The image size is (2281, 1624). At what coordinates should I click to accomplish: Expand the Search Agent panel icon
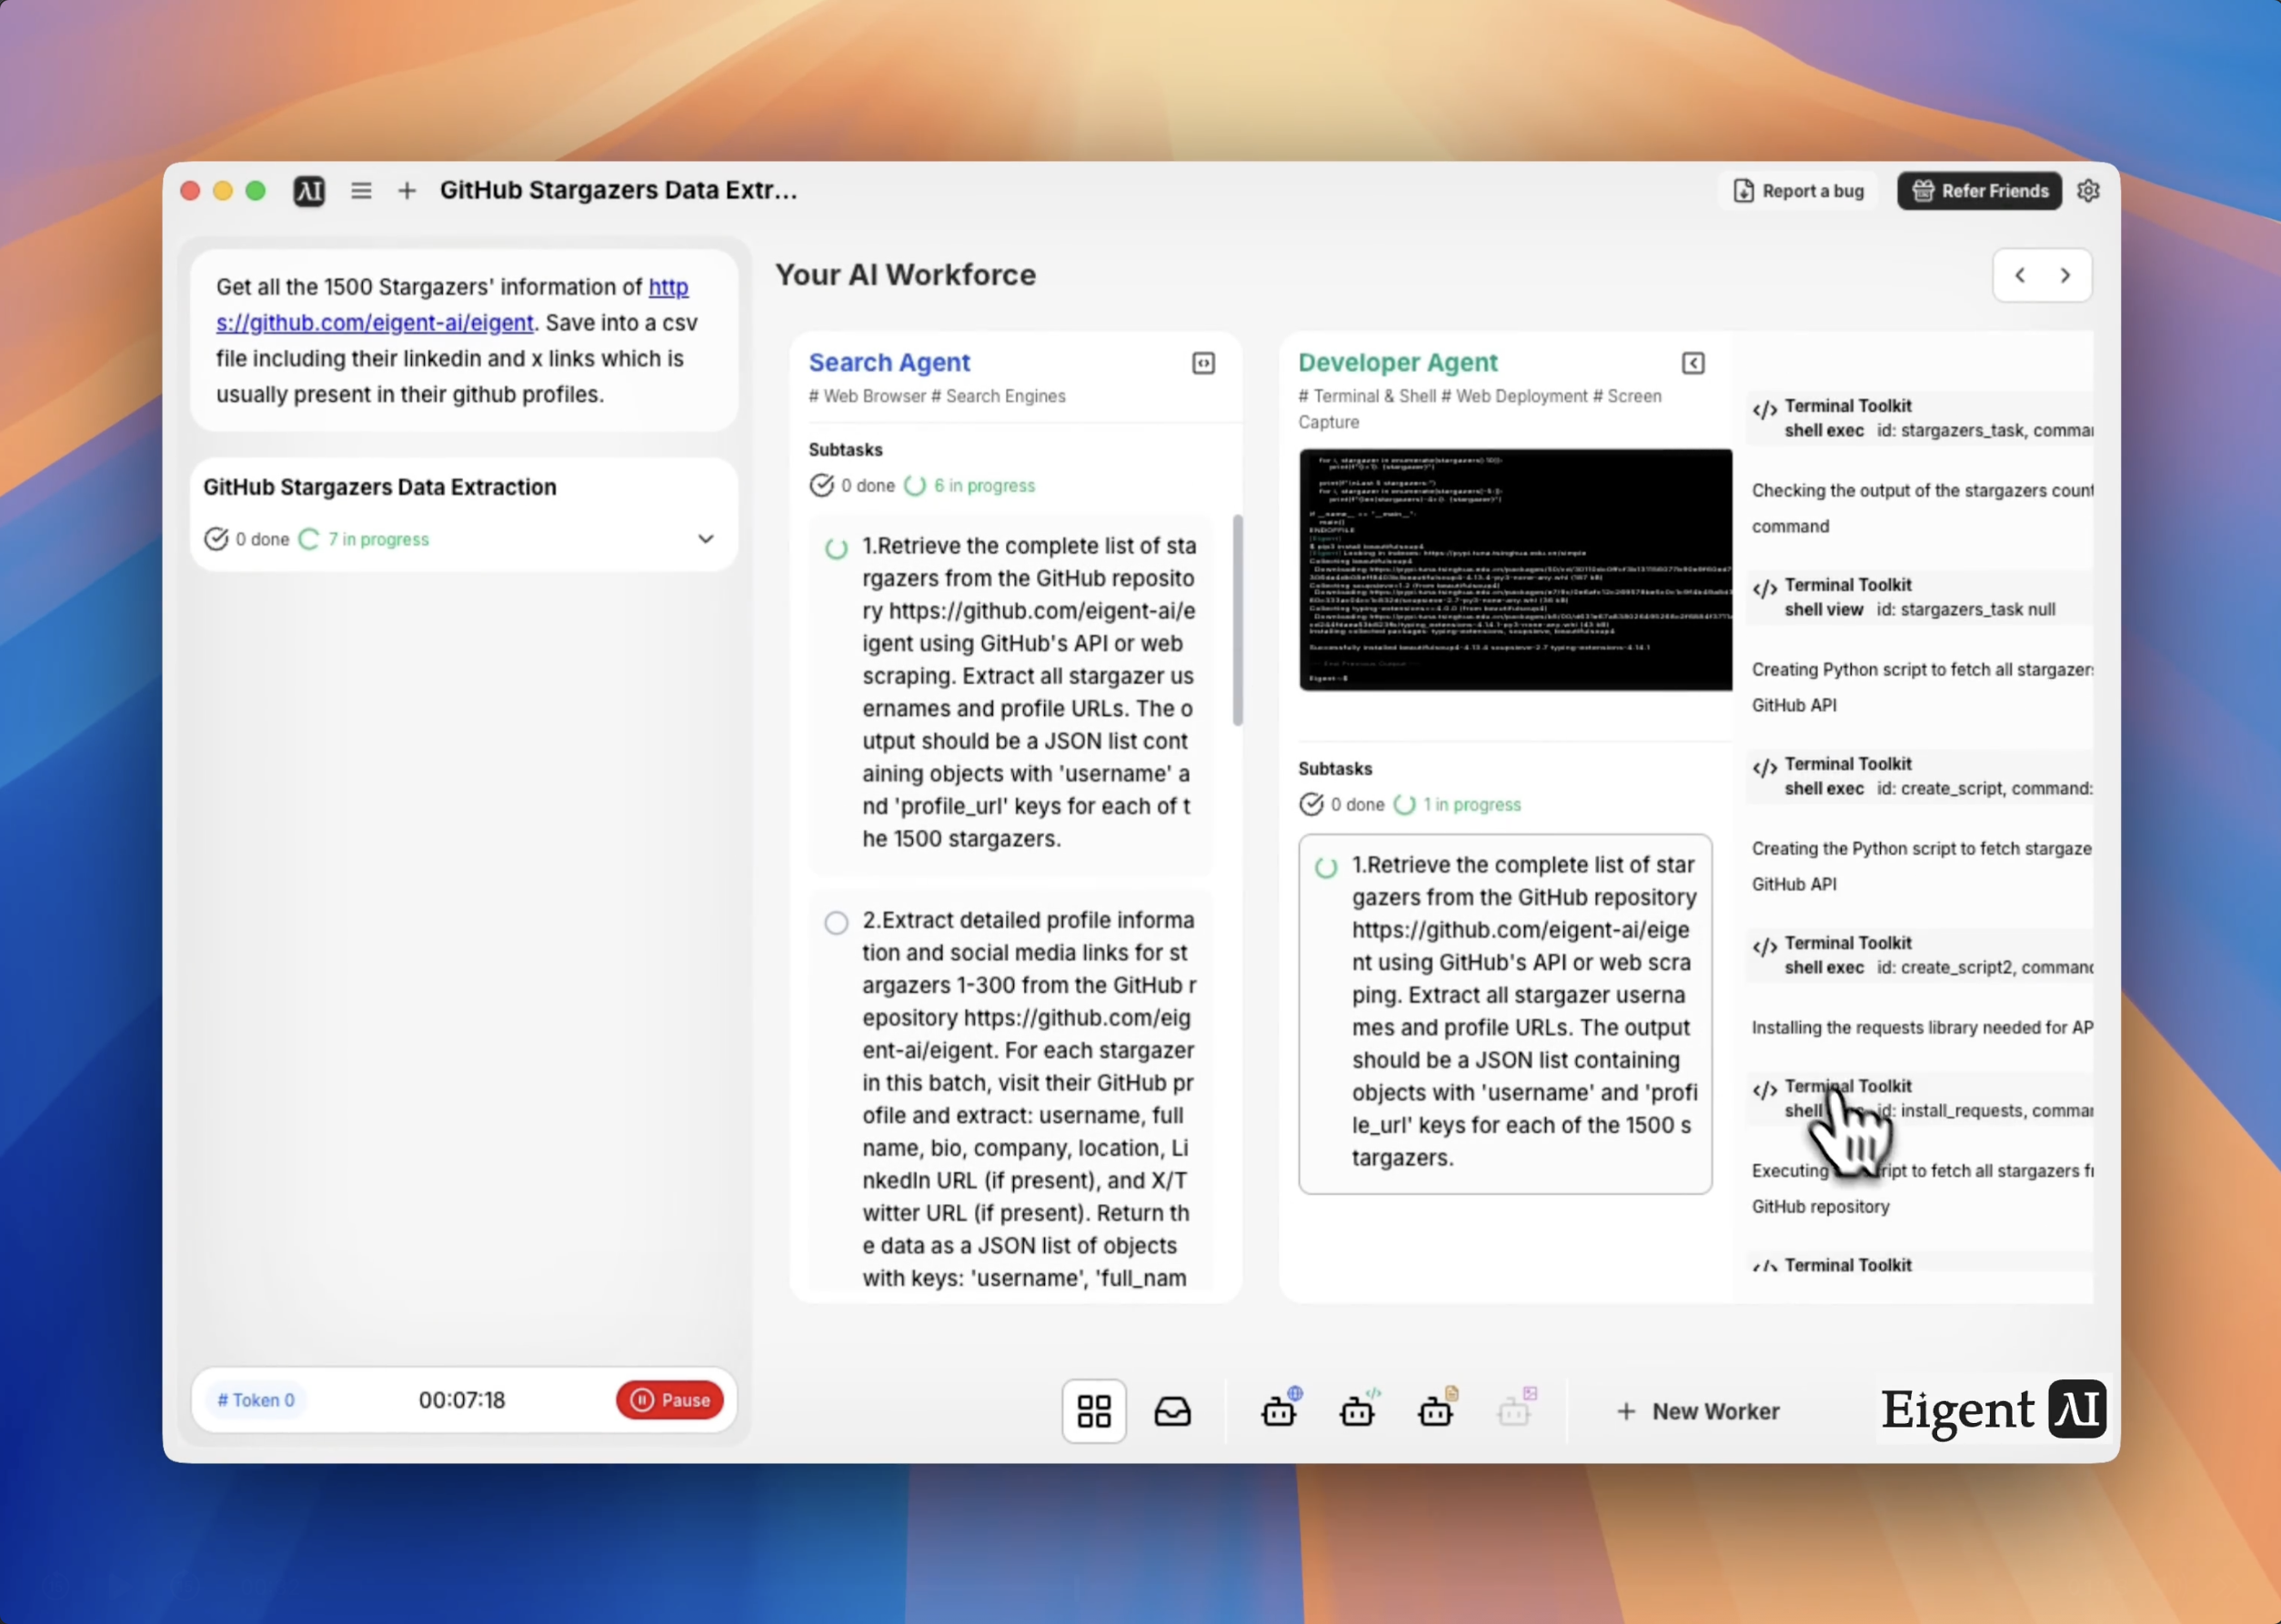1204,363
